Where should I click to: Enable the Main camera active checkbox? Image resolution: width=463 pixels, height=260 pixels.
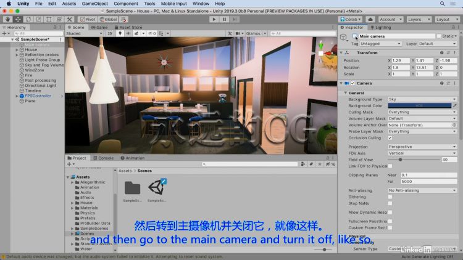click(354, 36)
